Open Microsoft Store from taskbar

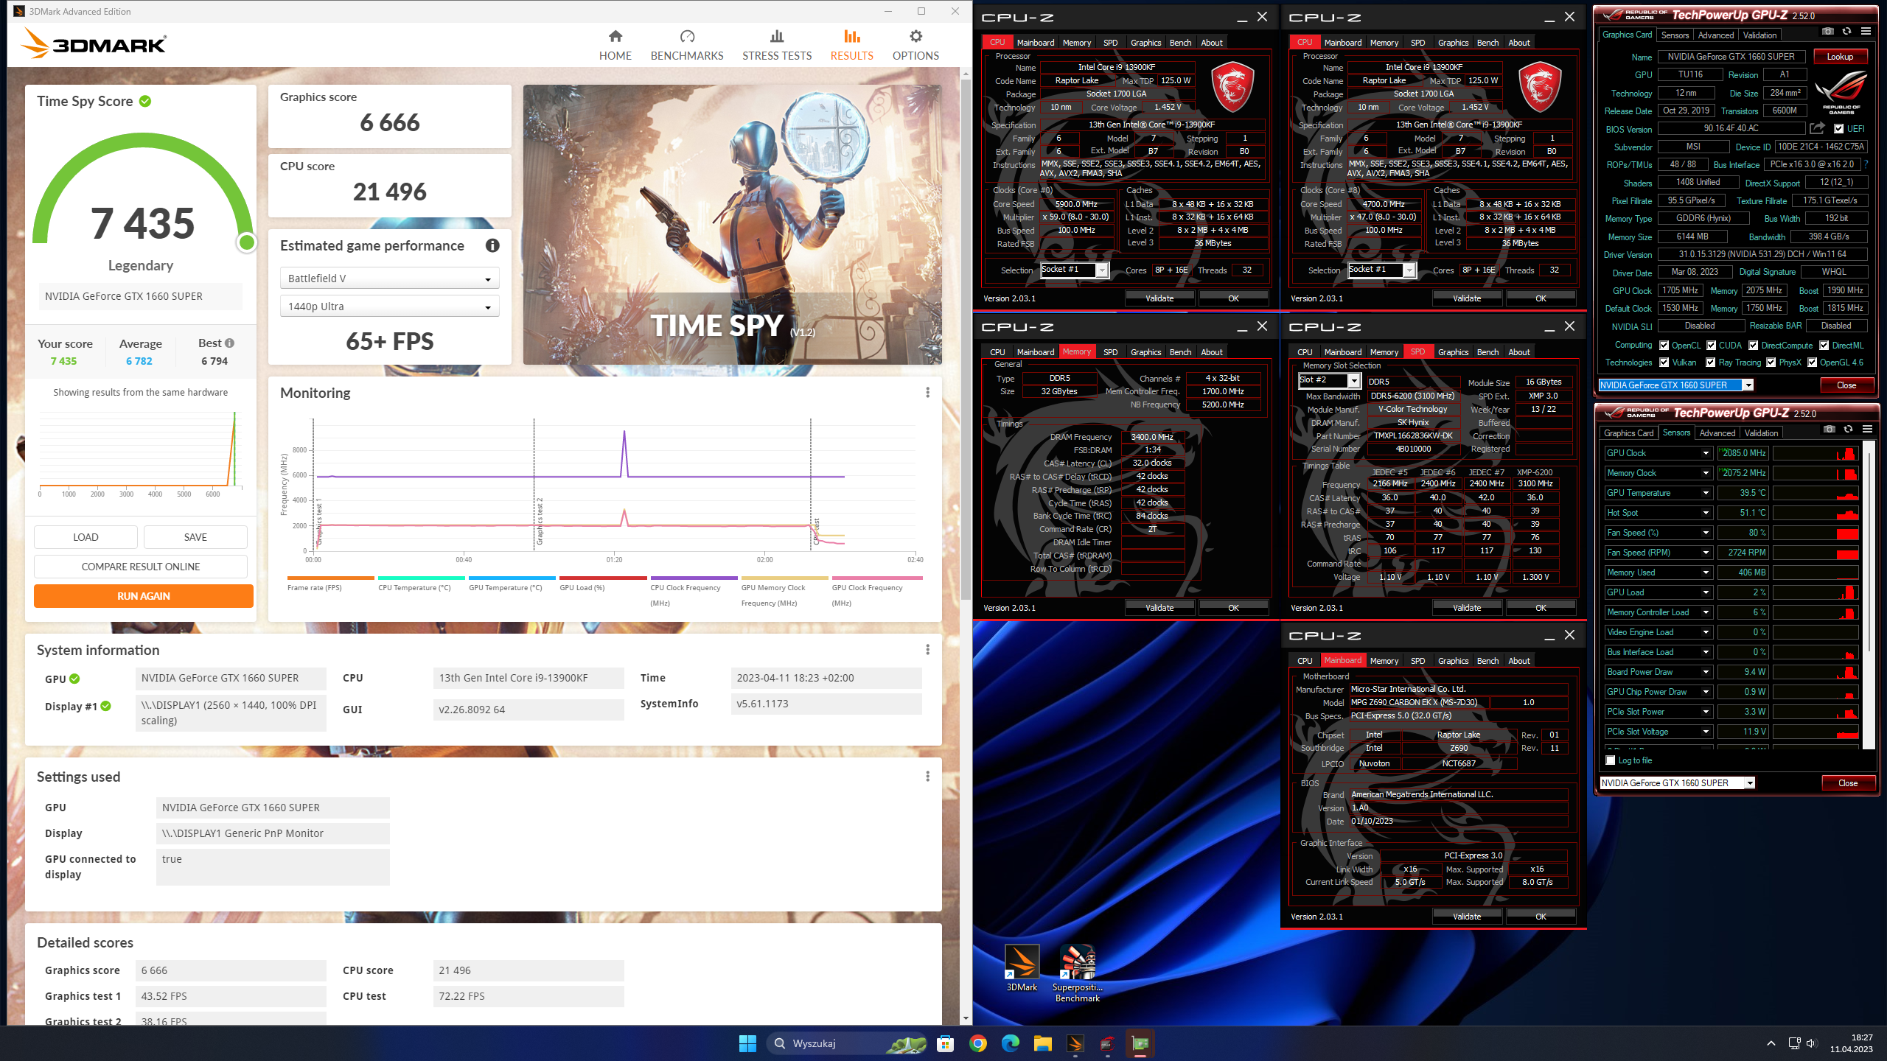click(945, 1043)
